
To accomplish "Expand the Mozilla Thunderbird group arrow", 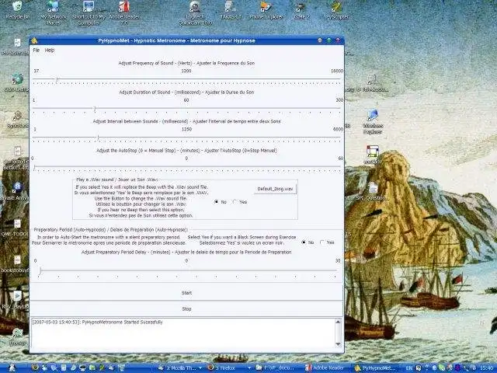I will tap(200, 368).
